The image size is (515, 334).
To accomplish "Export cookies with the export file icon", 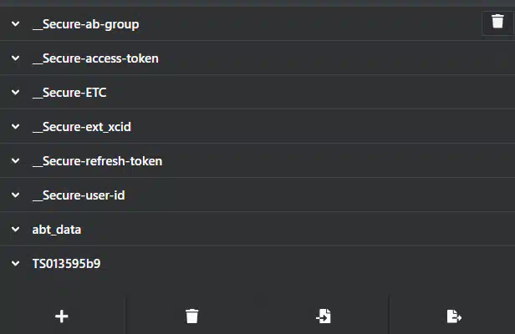I will tap(454, 316).
